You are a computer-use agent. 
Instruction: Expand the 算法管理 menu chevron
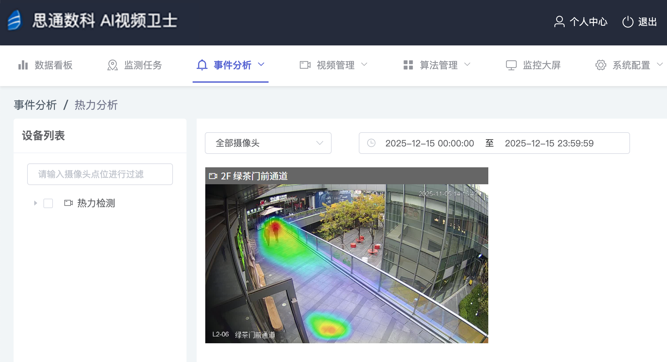point(467,64)
